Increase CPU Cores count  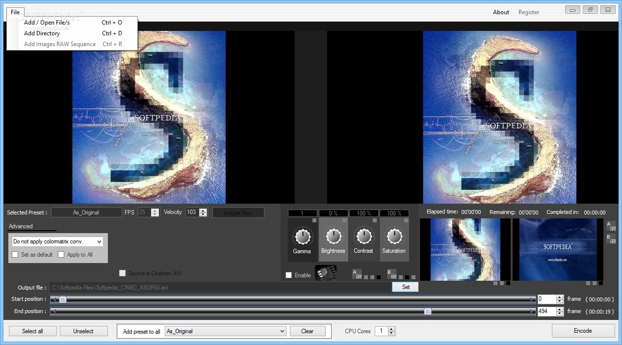click(x=391, y=329)
